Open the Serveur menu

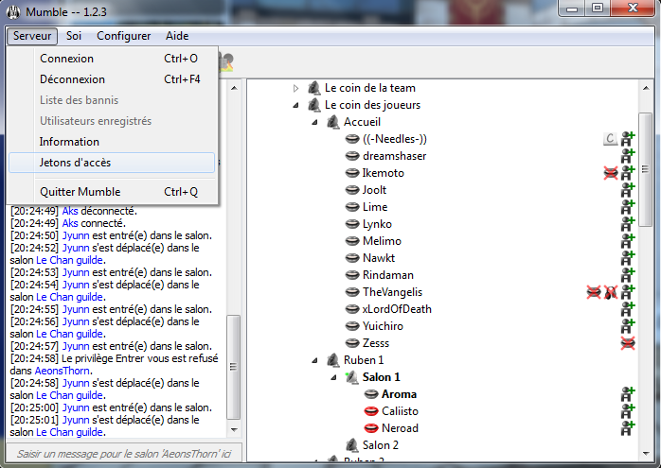tap(32, 36)
